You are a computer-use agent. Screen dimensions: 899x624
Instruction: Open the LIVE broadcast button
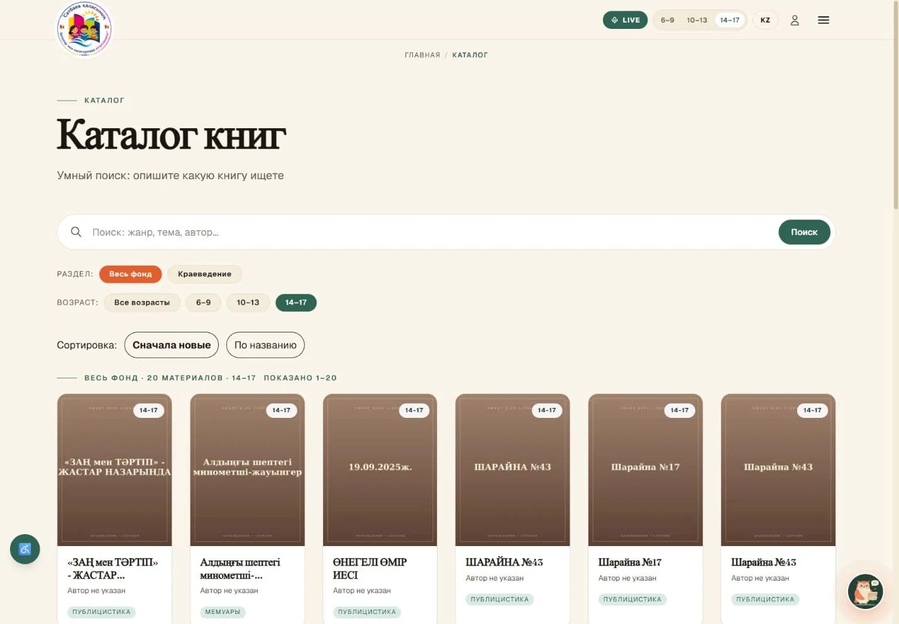point(625,20)
